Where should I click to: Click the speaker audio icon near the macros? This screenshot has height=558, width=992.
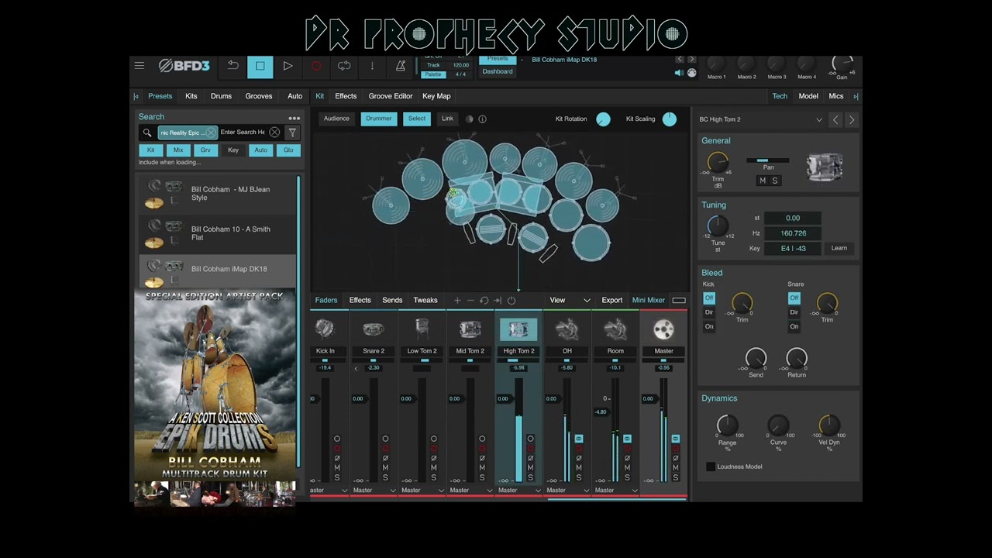point(679,73)
